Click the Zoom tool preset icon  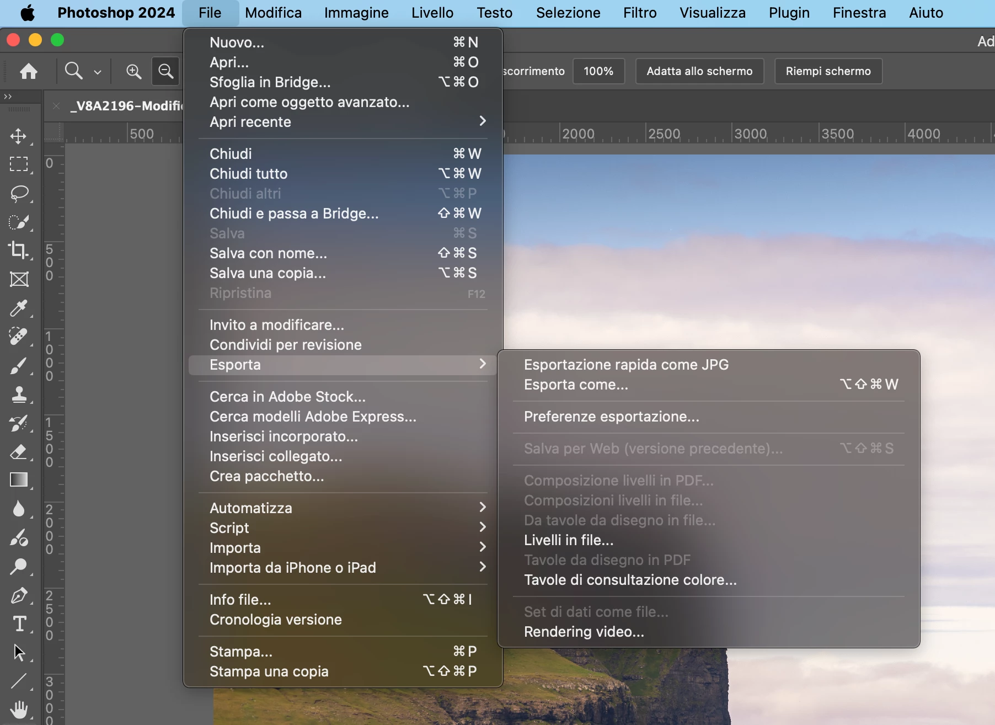coord(73,71)
